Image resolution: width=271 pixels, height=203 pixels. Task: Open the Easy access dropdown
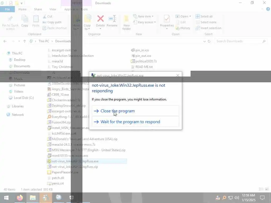[144, 22]
